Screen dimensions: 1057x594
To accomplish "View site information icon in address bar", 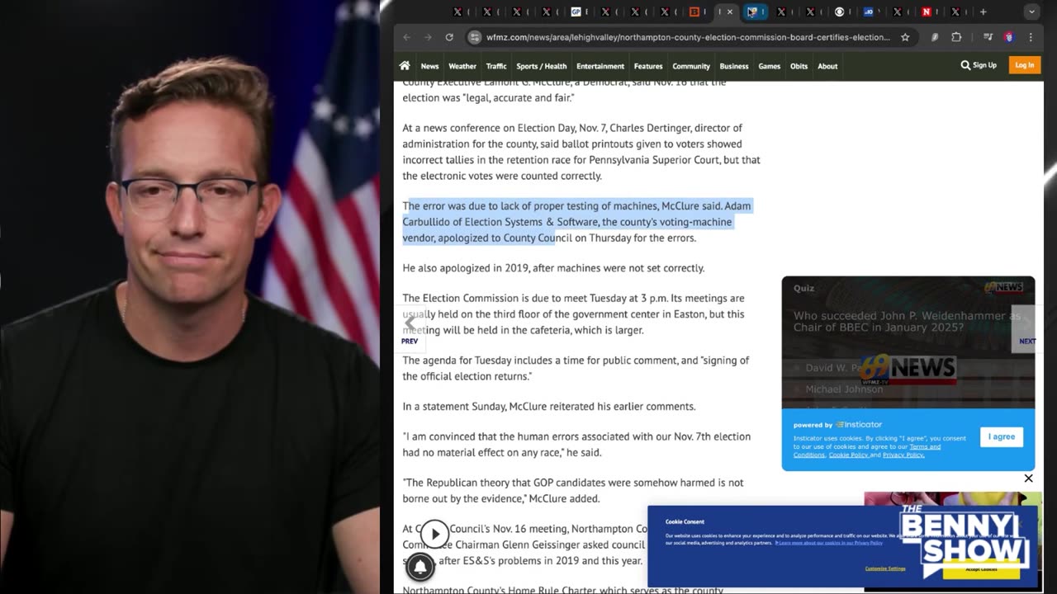I will (x=474, y=37).
